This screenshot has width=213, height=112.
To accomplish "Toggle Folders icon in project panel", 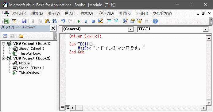I will (x=21, y=36).
